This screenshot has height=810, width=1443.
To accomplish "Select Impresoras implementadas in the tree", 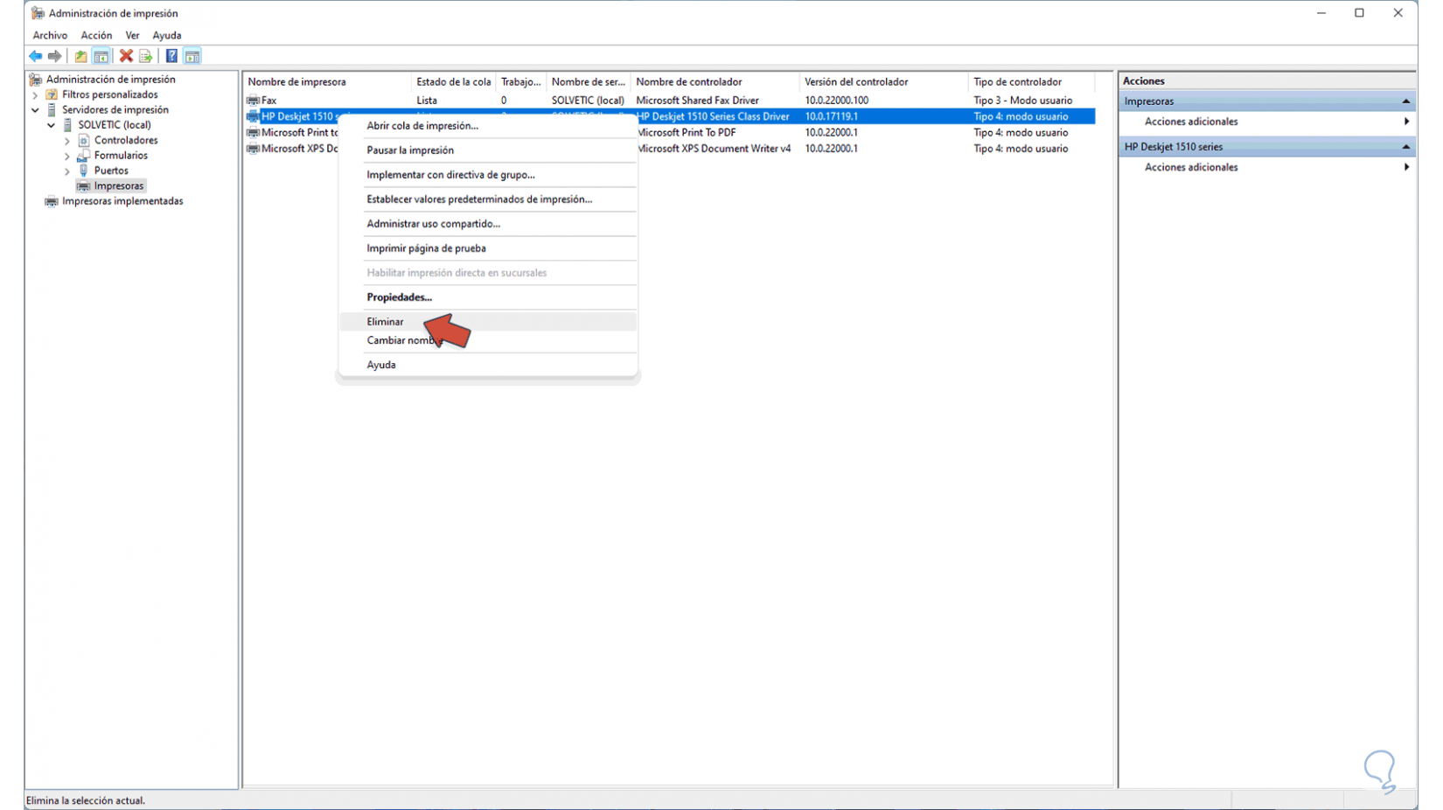I will tap(122, 201).
